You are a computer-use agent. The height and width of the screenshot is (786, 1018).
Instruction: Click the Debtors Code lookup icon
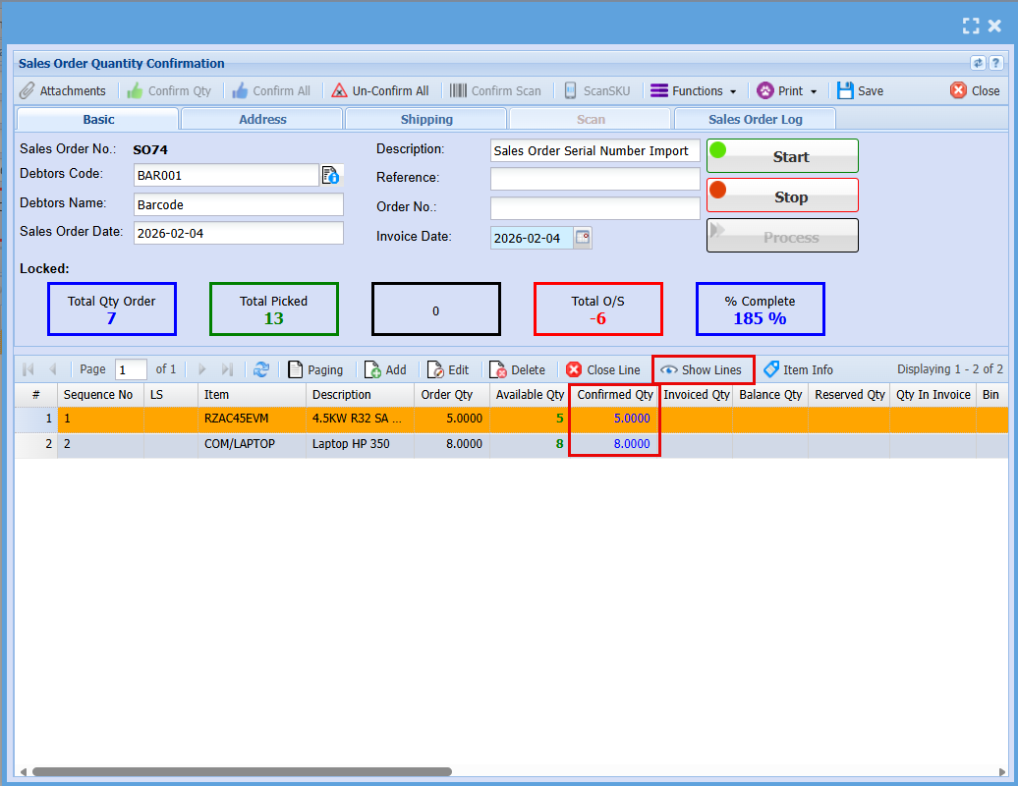[x=331, y=175]
